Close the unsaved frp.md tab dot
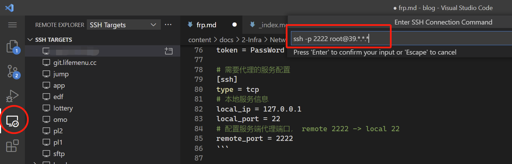Viewport: 512px width, 164px height. 235,25
